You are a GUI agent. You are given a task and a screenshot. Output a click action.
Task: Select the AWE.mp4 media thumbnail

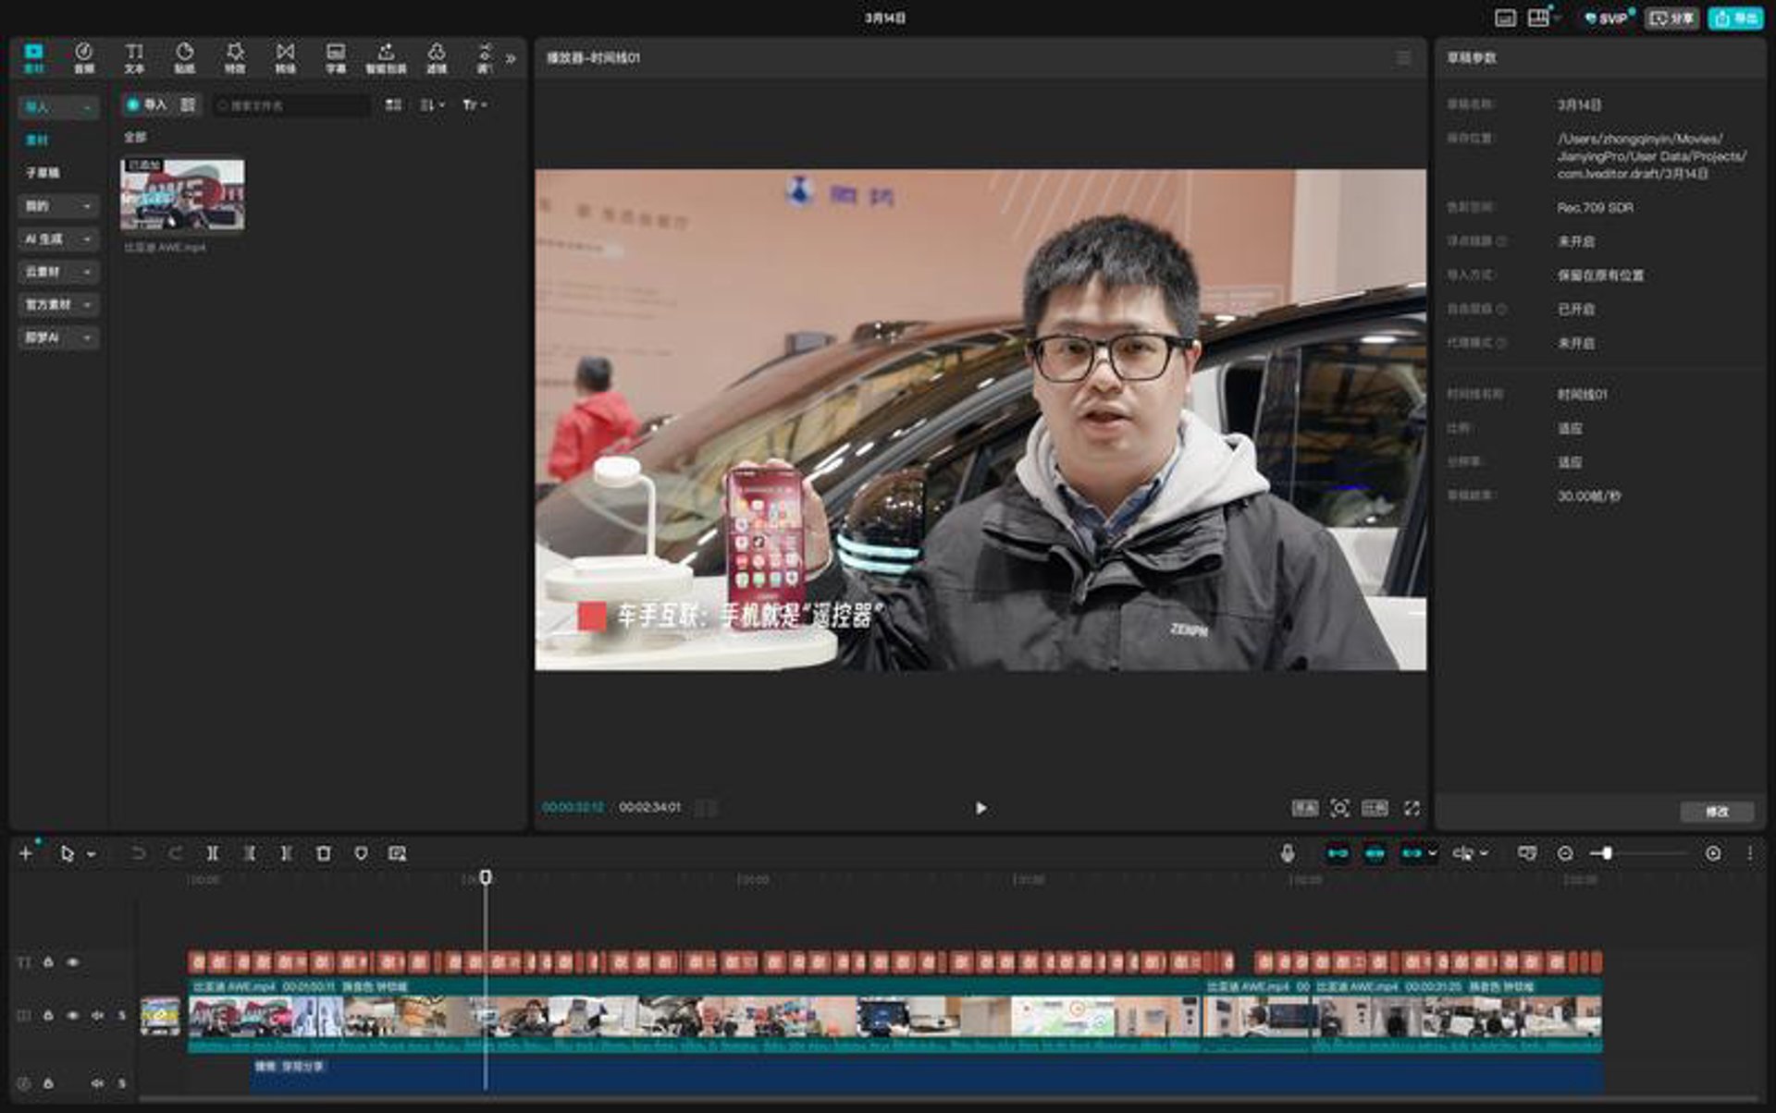(x=182, y=194)
